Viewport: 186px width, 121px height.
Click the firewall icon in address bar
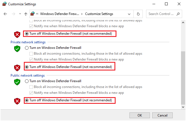(x=32, y=14)
